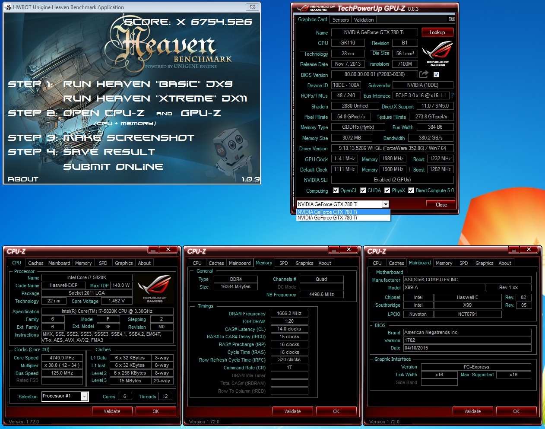This screenshot has height=429, width=545.
Task: Click the Specification i7-5820K text field
Action: click(107, 311)
